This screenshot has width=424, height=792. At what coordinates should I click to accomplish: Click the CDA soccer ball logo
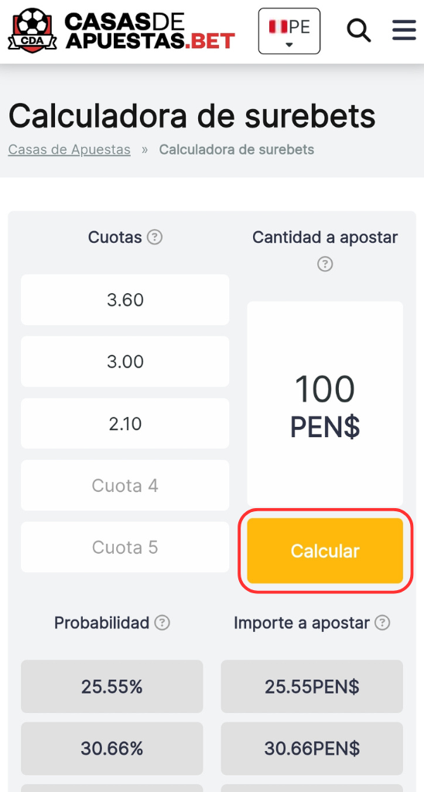[32, 30]
